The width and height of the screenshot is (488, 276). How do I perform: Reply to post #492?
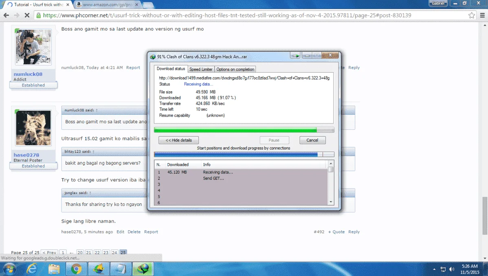(x=354, y=232)
